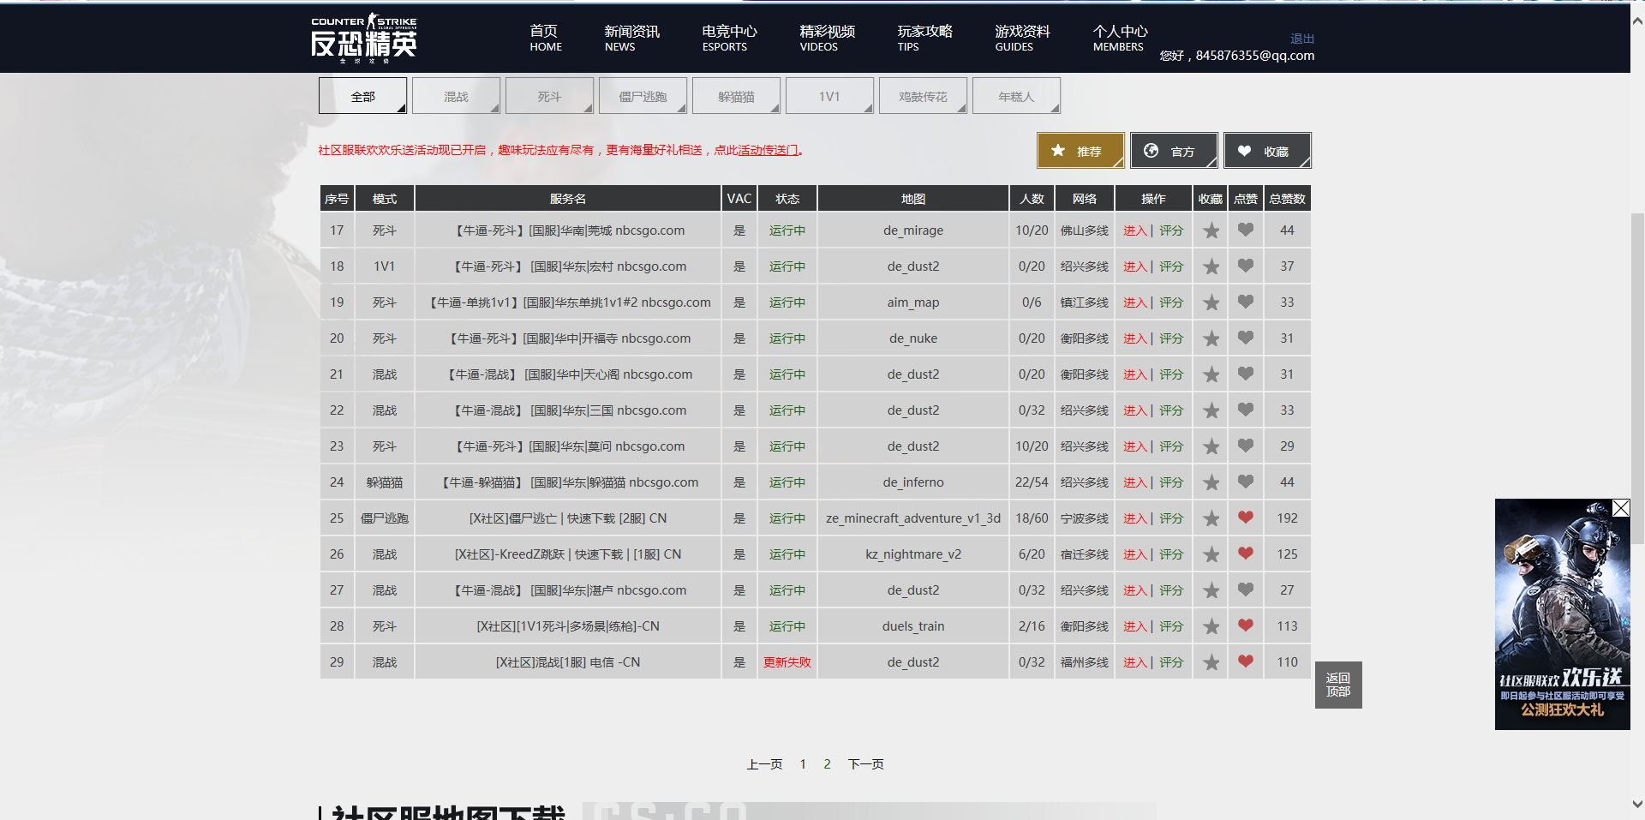This screenshot has width=1645, height=820.
Task: Expand the dropdown arrow on the 年糕人 filter tab
Action: 1055,107
